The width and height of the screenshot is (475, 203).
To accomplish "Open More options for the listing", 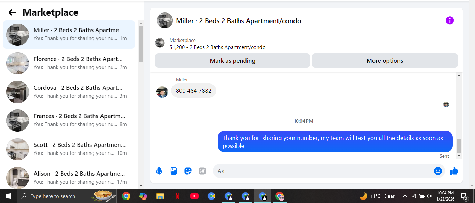I will pyautogui.click(x=385, y=61).
